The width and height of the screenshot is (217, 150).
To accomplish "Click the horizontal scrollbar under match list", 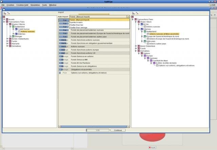I will pos(94,127).
